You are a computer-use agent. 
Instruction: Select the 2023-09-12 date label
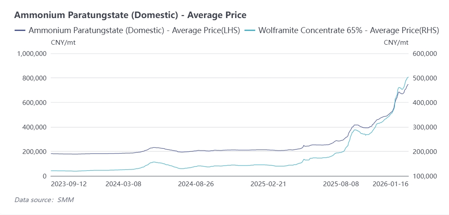69,184
